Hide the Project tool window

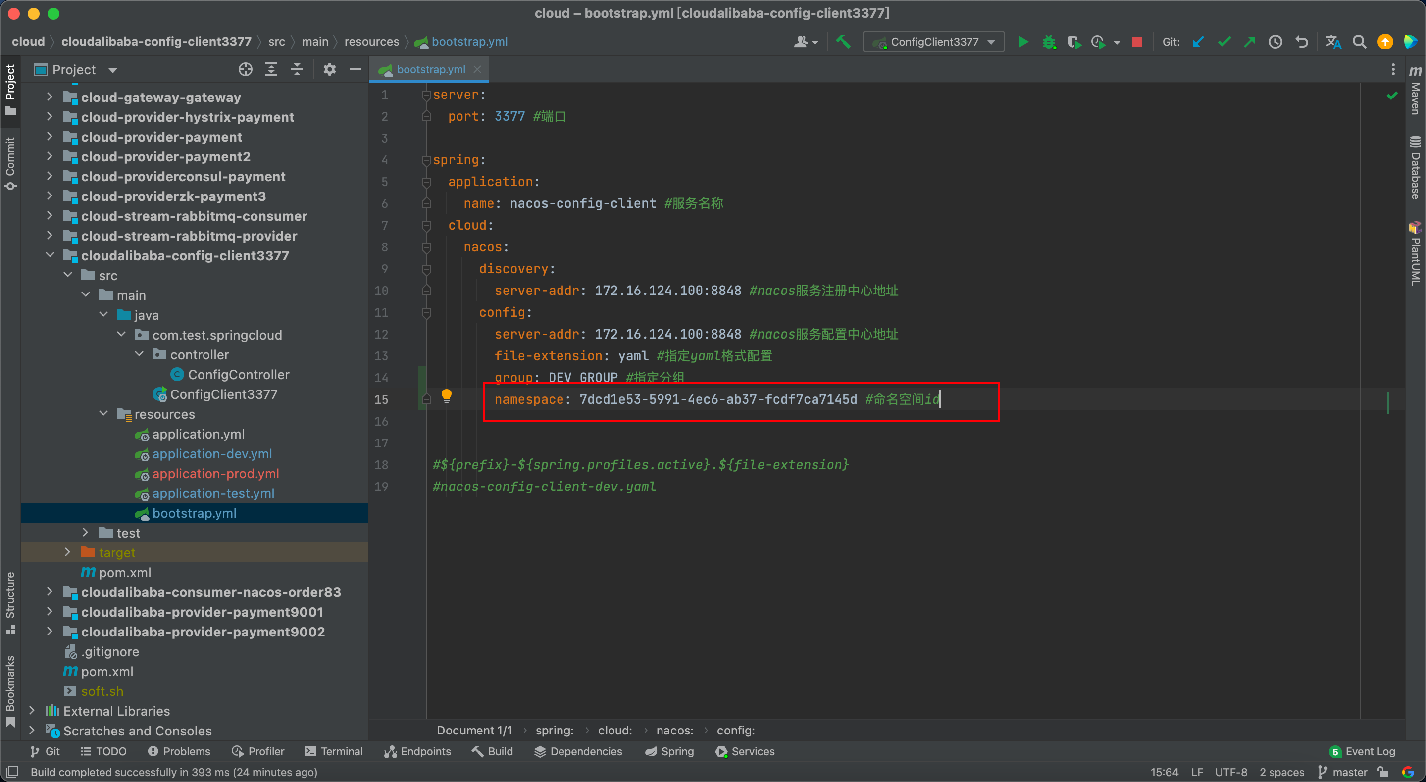coord(356,69)
